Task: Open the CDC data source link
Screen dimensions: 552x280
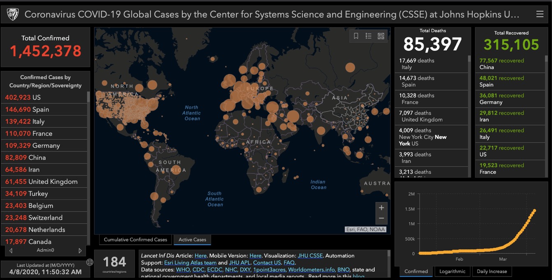Action: (198, 270)
